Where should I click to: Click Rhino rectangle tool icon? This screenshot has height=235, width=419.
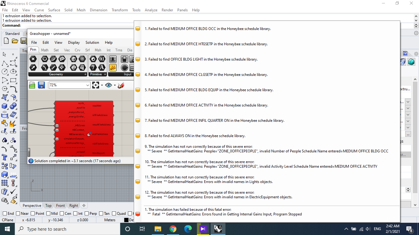[13, 80]
